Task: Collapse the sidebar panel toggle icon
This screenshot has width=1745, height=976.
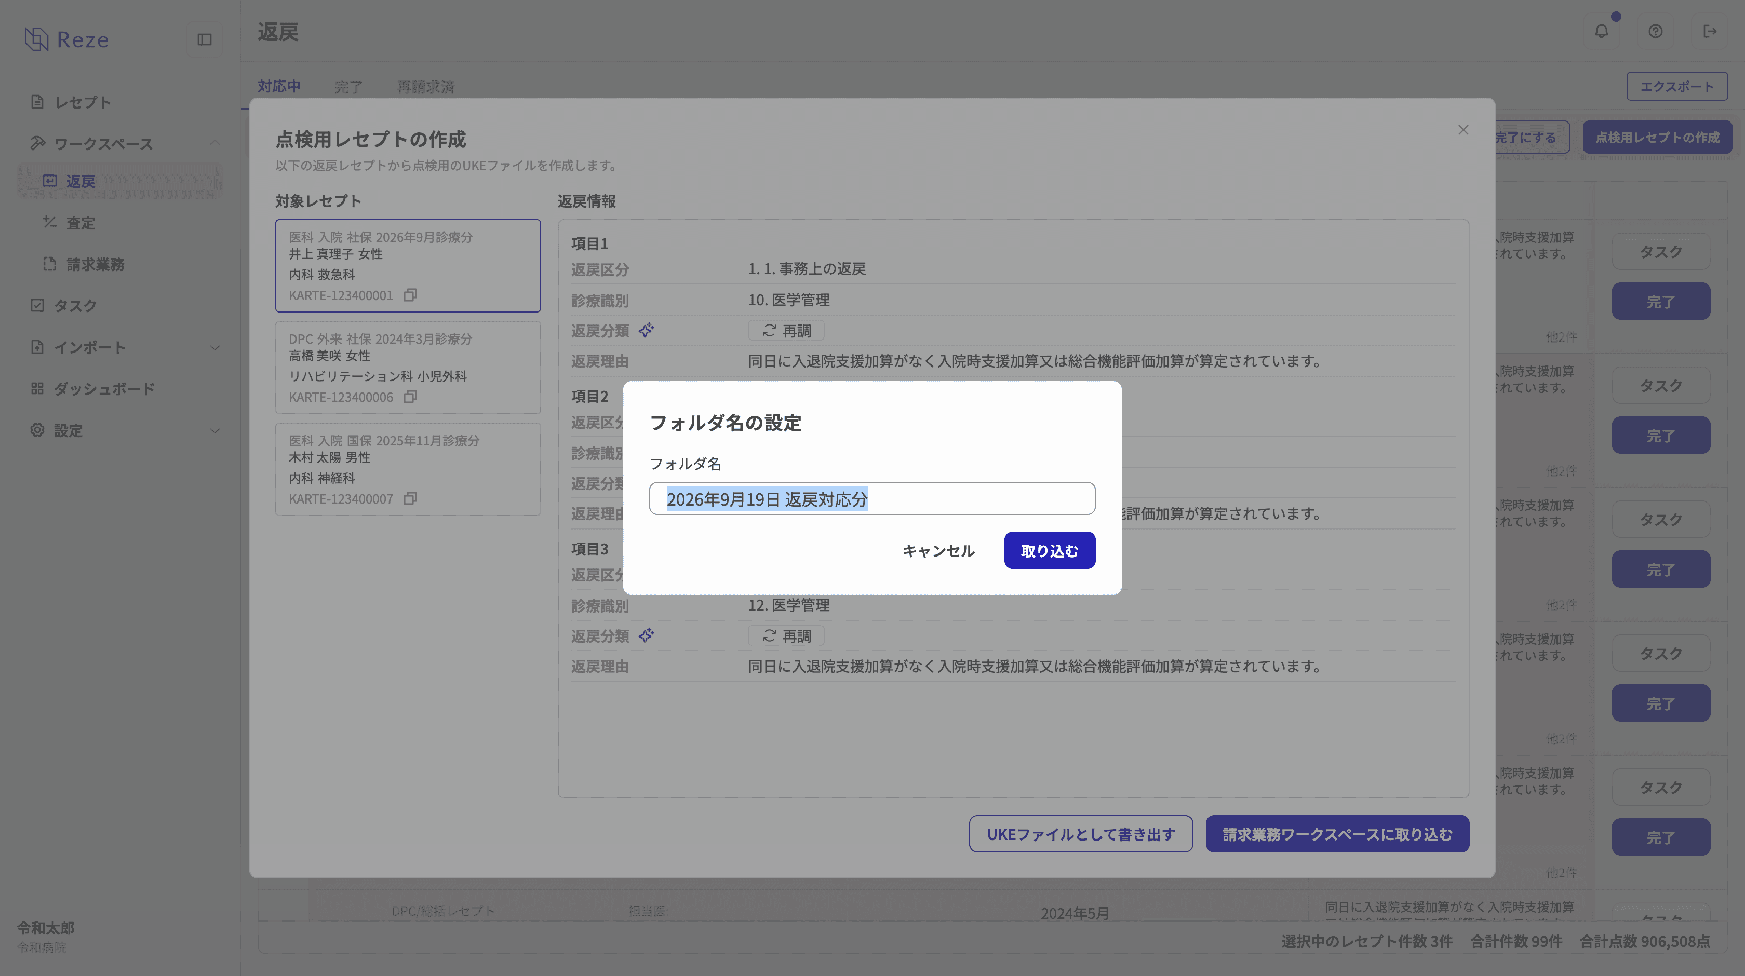Action: (205, 40)
